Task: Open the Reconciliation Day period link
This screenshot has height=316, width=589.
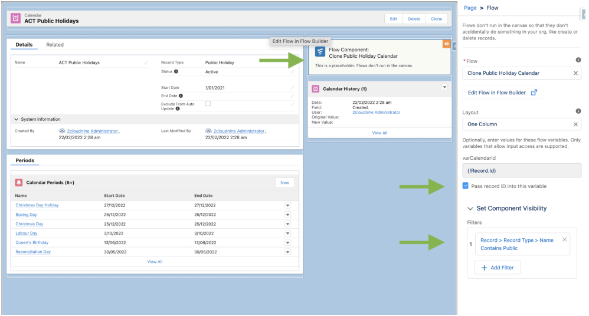Action: (33, 252)
